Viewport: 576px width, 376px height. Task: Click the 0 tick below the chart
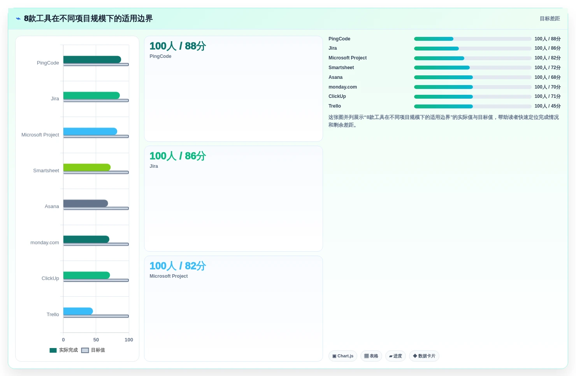[x=63, y=340]
